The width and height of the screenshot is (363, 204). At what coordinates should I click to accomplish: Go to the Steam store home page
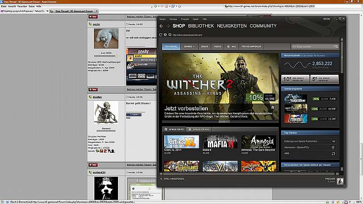point(170,35)
